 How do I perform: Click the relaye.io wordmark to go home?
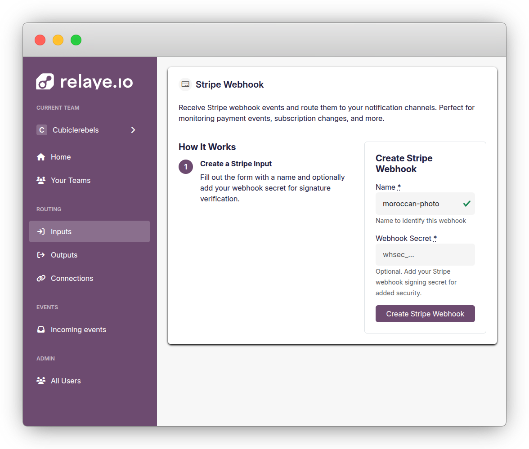97,82
